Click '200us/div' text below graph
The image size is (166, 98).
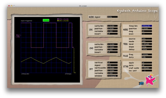25,74
